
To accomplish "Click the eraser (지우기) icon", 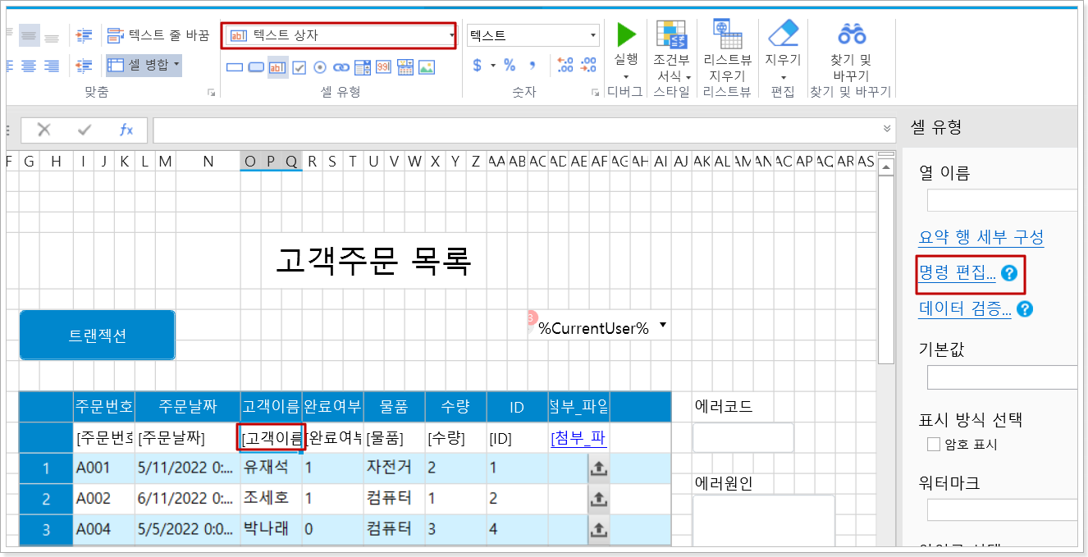I will pos(783,34).
